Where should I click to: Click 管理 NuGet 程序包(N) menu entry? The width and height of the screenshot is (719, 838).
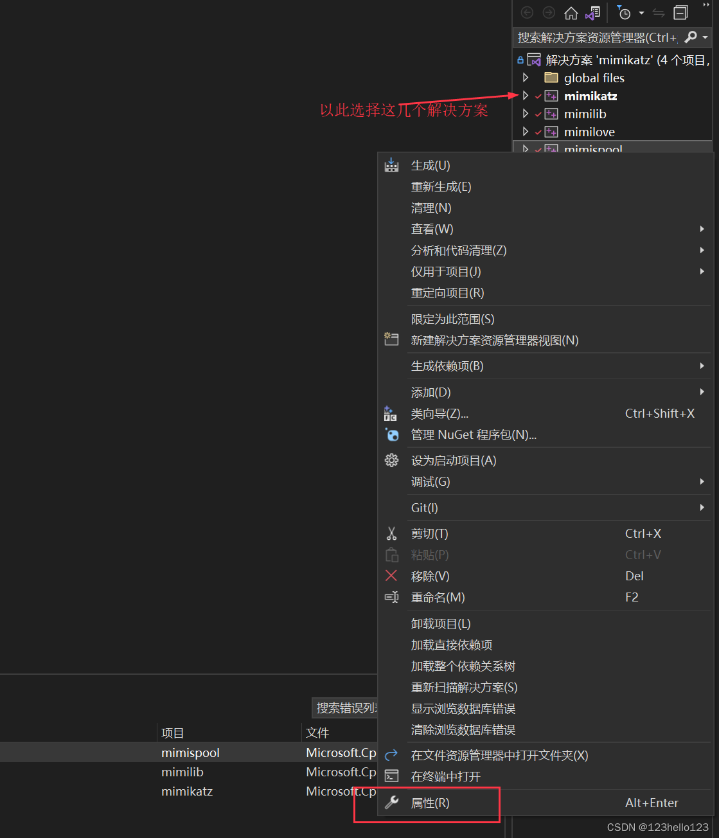[x=474, y=435]
